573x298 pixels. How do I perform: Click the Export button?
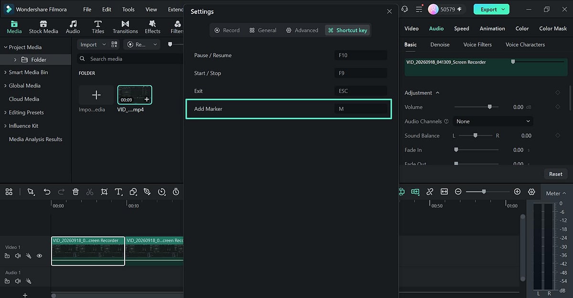coord(491,9)
